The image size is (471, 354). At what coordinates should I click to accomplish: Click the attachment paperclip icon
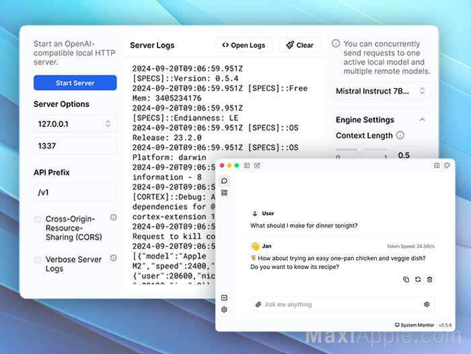[x=258, y=304]
